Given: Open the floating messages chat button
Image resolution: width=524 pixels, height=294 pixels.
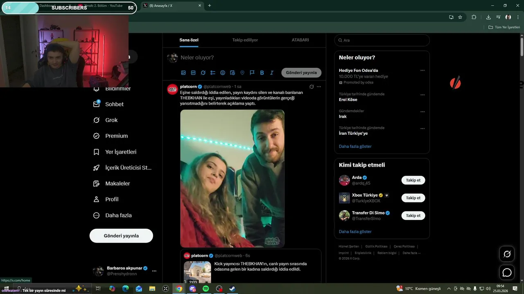Looking at the screenshot, I should tap(507, 272).
